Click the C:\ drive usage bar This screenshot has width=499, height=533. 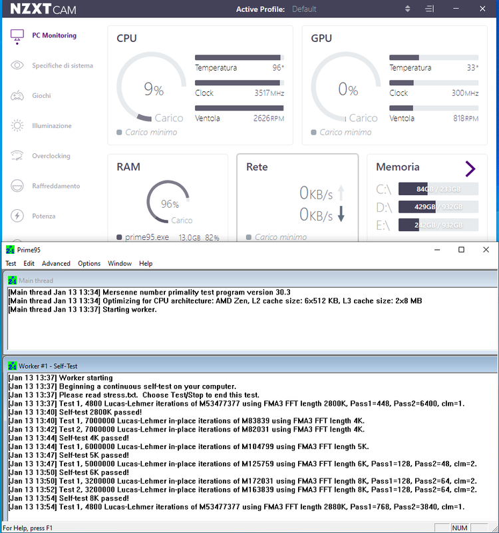[x=438, y=189]
